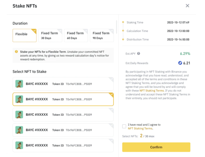Click the Staking Time timeline dot
The width and height of the screenshot is (205, 157).
coord(123,22)
